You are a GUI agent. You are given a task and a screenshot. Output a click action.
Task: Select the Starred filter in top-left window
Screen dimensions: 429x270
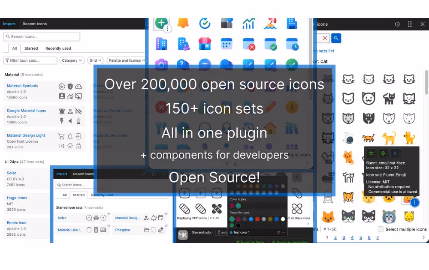click(x=31, y=48)
